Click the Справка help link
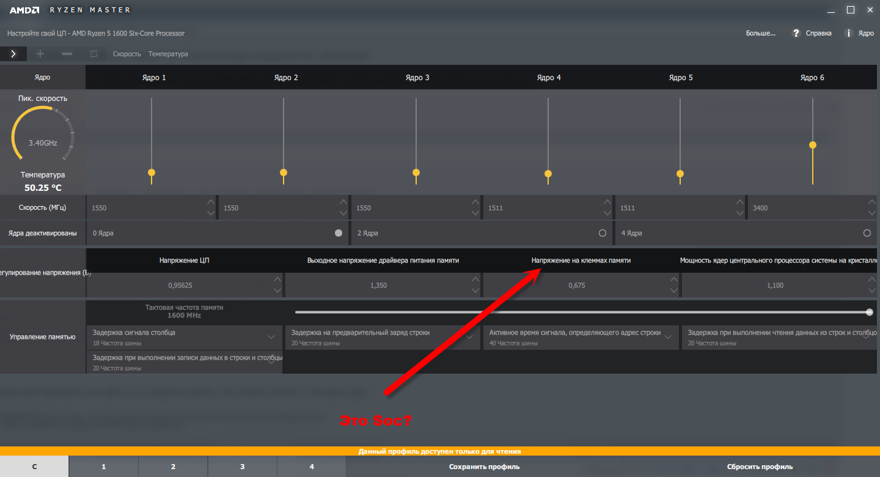This screenshot has width=880, height=477. [818, 33]
